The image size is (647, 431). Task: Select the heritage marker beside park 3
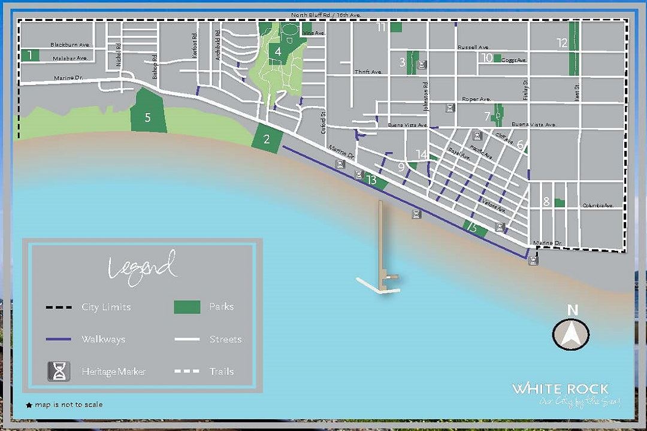coord(422,64)
